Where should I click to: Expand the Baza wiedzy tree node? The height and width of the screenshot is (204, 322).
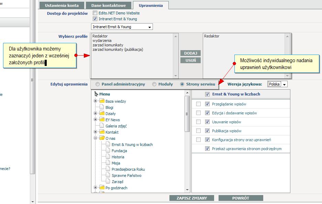(x=95, y=101)
